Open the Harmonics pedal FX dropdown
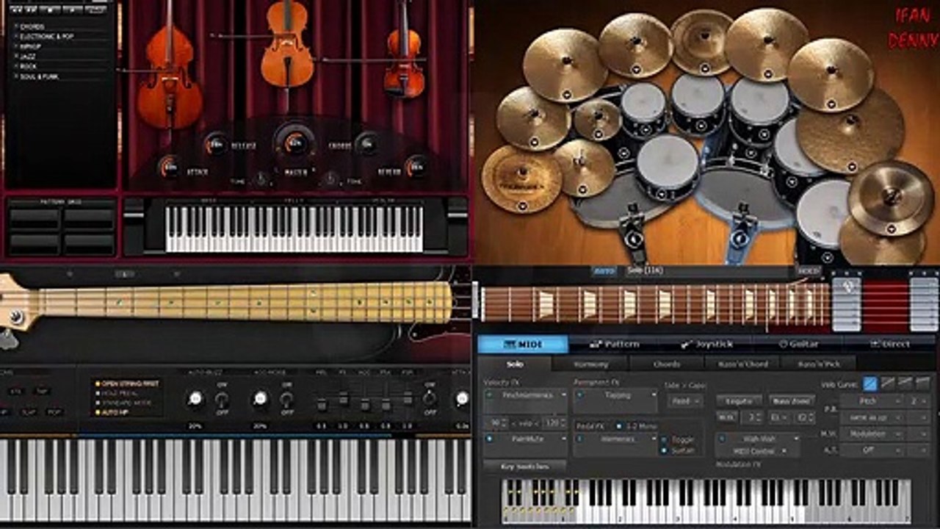This screenshot has height=529, width=940. coord(615,439)
